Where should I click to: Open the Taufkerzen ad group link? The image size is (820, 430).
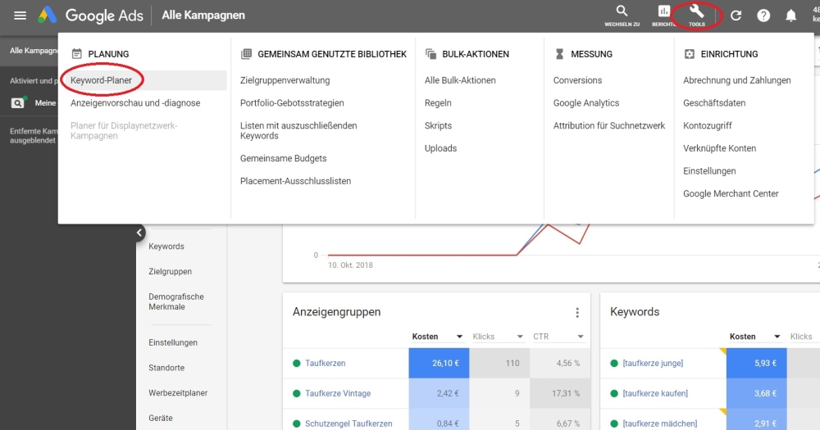pyautogui.click(x=326, y=363)
